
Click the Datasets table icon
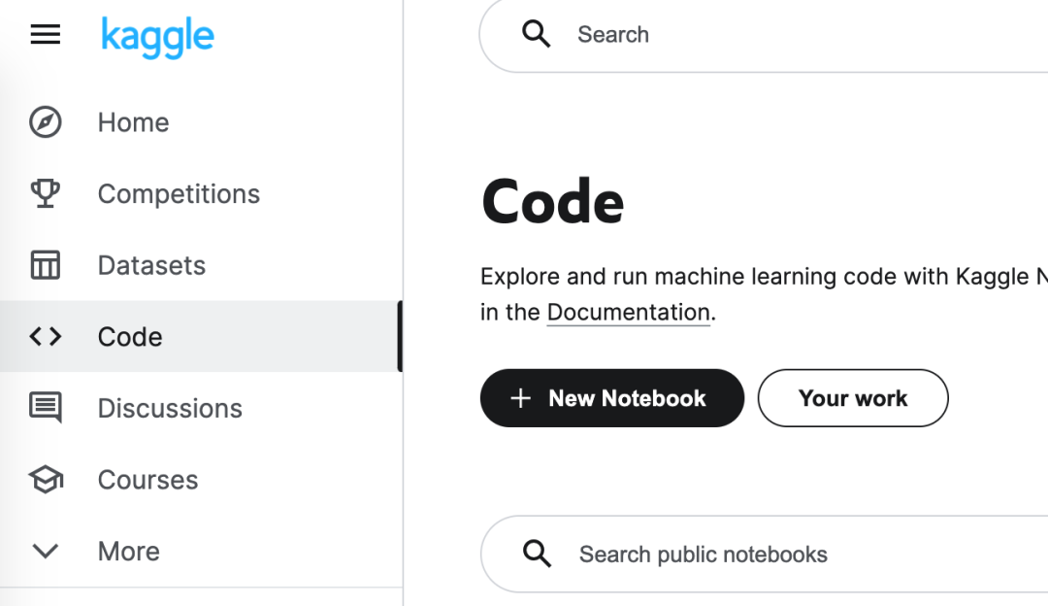(46, 265)
